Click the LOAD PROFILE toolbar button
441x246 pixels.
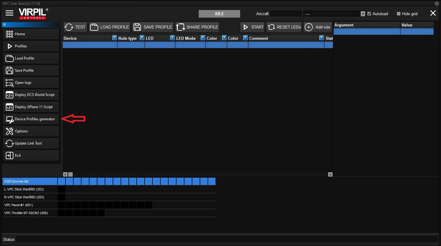tap(110, 27)
